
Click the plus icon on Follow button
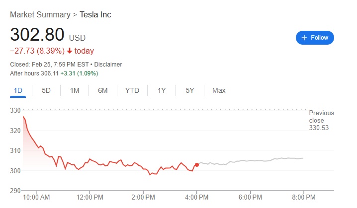pyautogui.click(x=303, y=38)
